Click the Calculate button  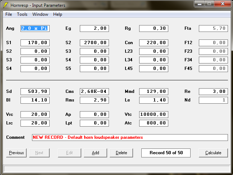213,153
